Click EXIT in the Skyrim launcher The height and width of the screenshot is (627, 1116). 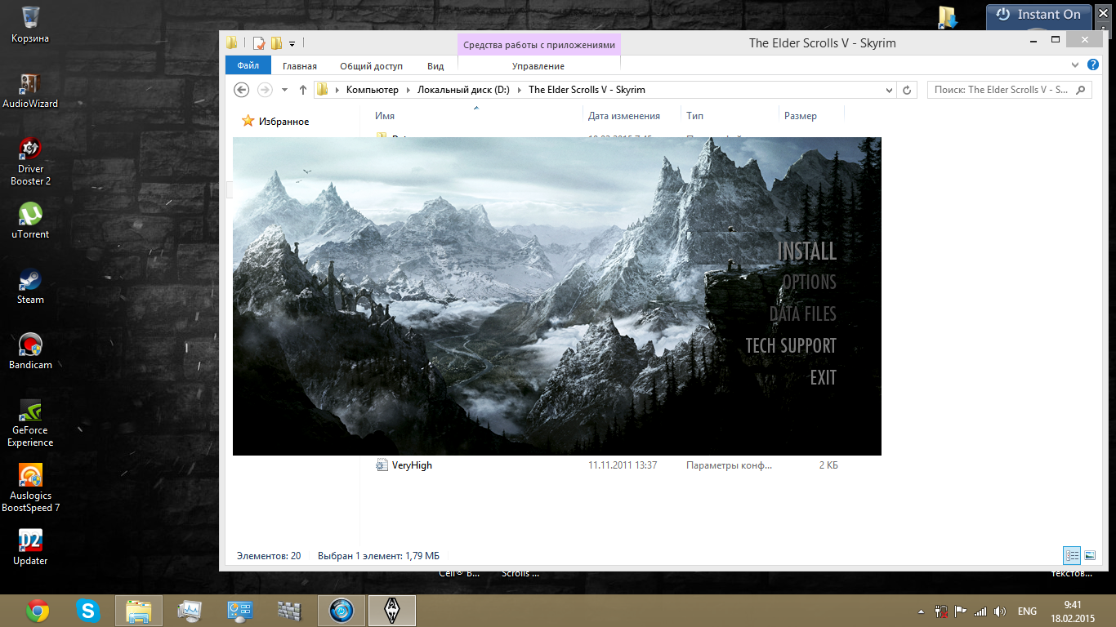(824, 377)
